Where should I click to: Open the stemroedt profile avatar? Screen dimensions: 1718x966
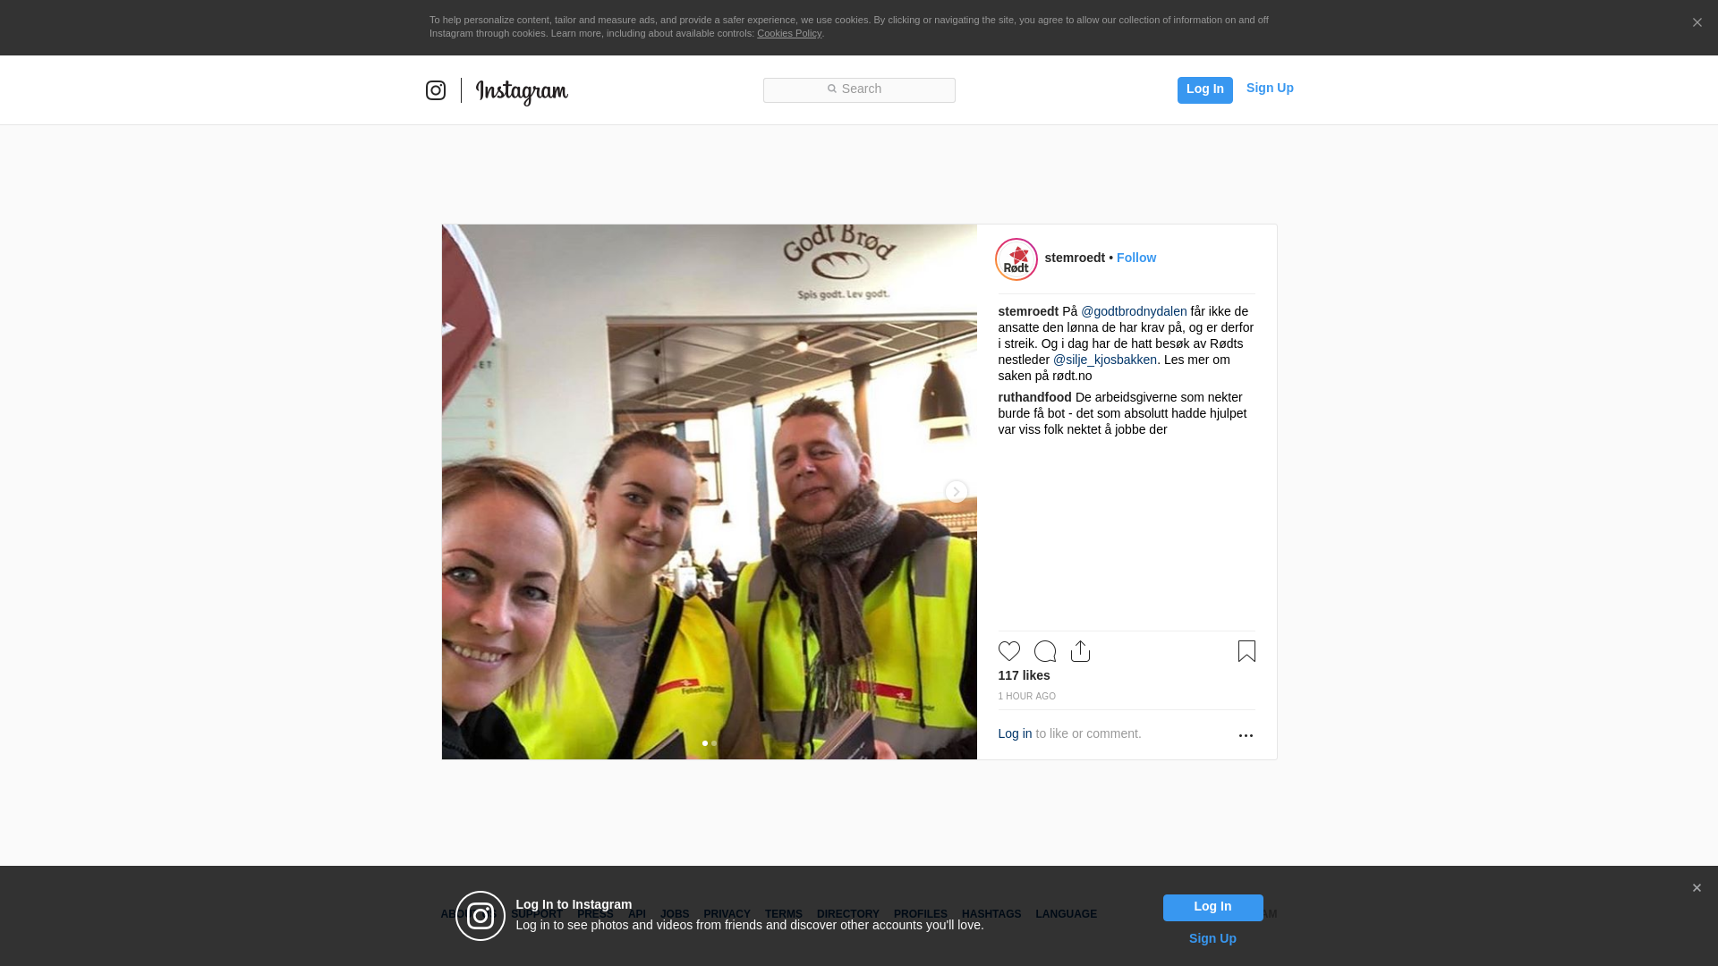[1016, 259]
